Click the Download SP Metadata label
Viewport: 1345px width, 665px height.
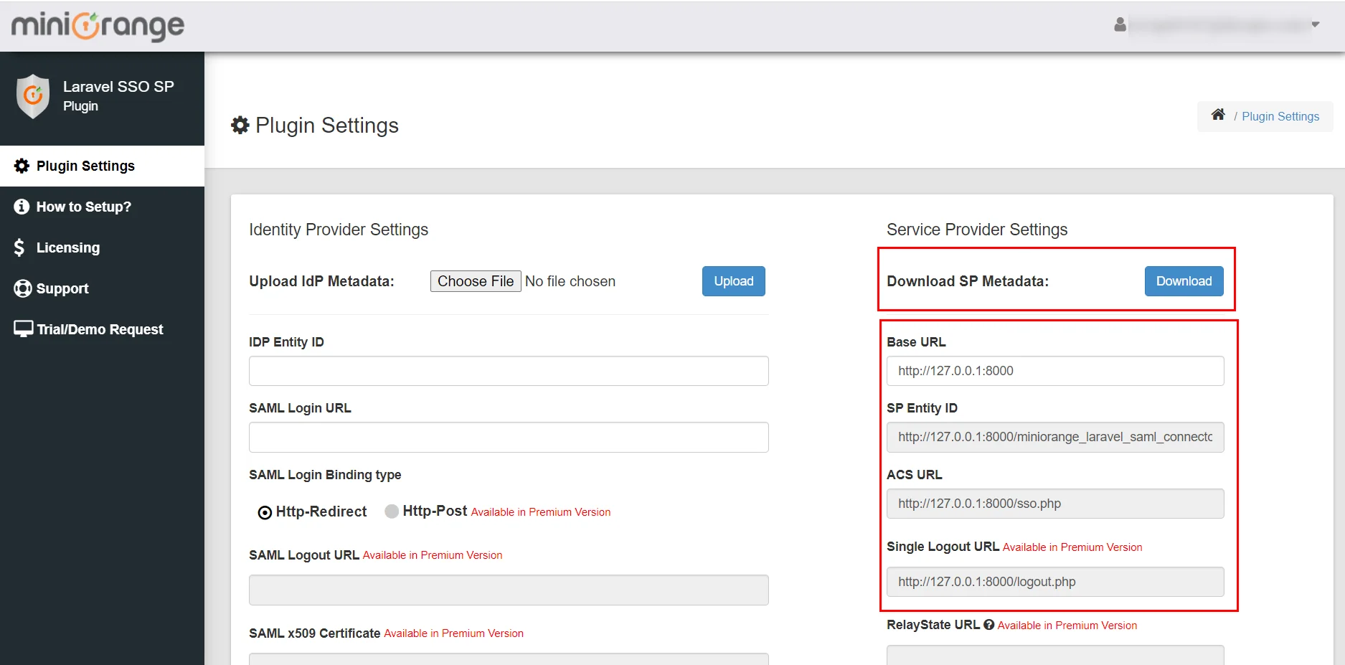click(968, 281)
